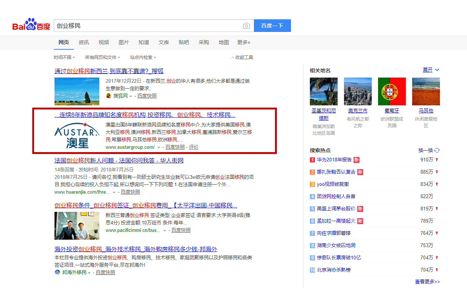Open the arrow menu beside www.pacificimmi.cn

pos(165,230)
